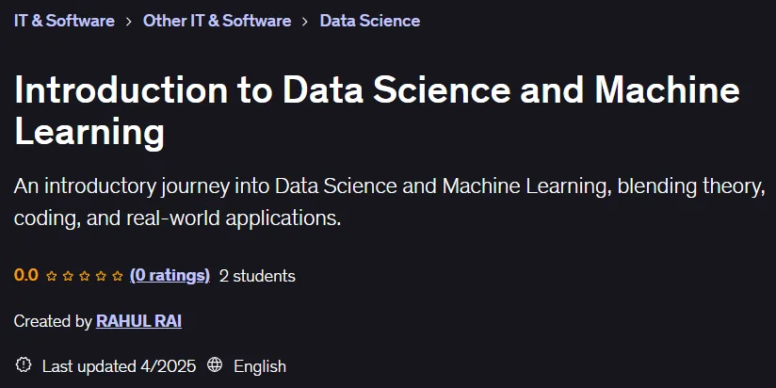Image resolution: width=776 pixels, height=388 pixels.
Task: Click the globe language icon
Action: [215, 365]
